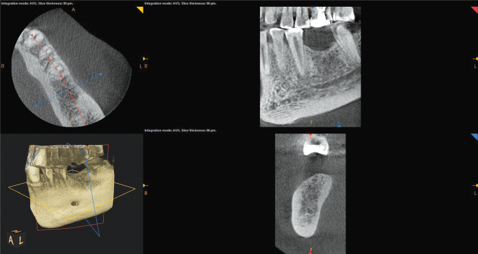Click the red corner triangle of panoramic view

click(x=475, y=10)
